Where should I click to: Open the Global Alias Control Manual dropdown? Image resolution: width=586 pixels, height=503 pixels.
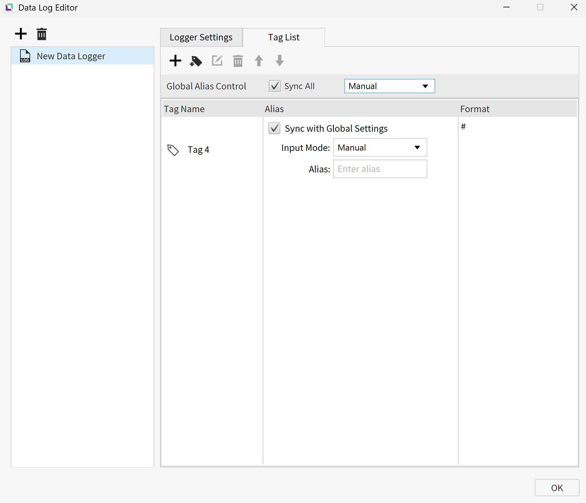389,86
